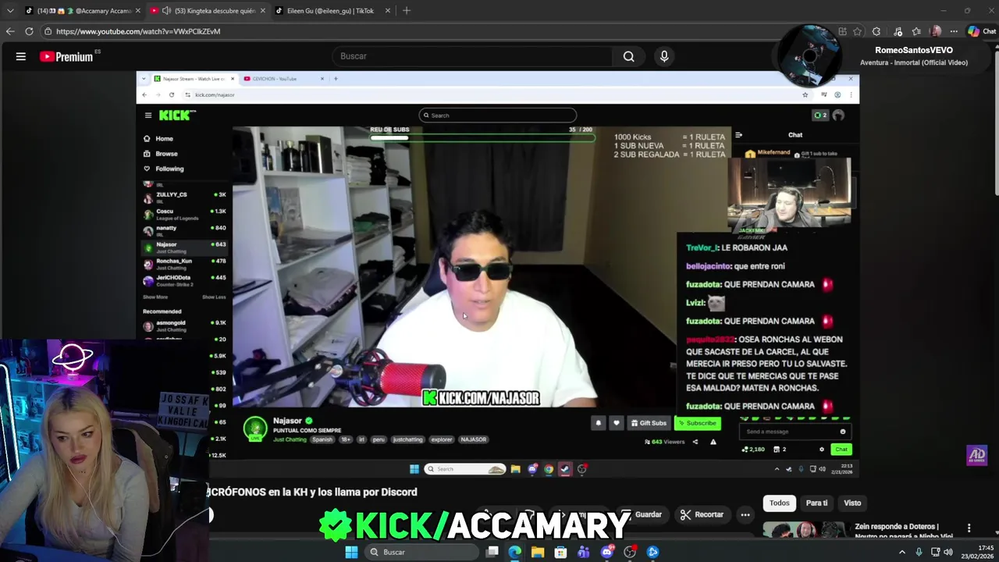Screen dimensions: 999x562
Task: Open the browser profile avatar
Action: (x=936, y=31)
